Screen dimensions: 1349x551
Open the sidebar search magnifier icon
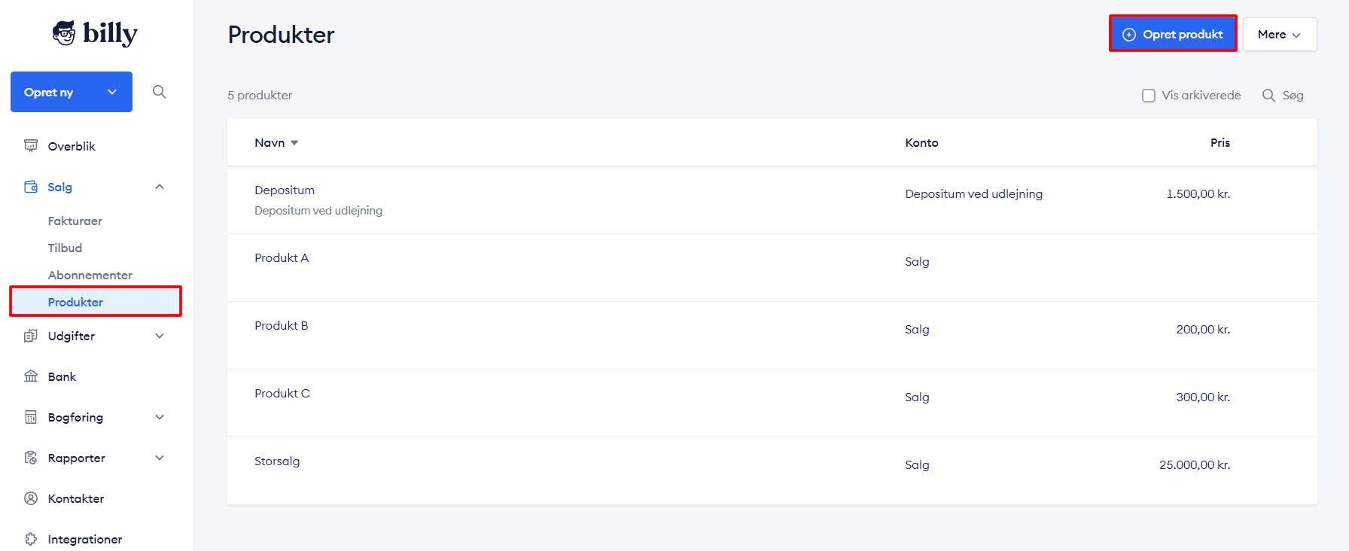point(159,92)
